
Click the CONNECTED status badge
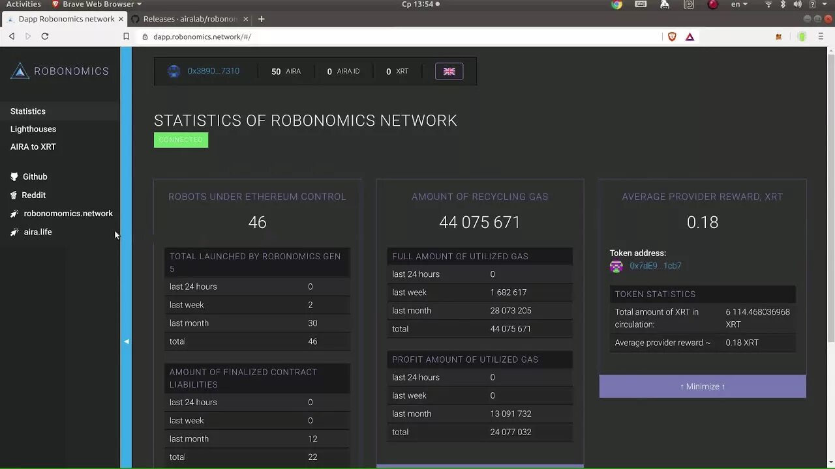[181, 140]
